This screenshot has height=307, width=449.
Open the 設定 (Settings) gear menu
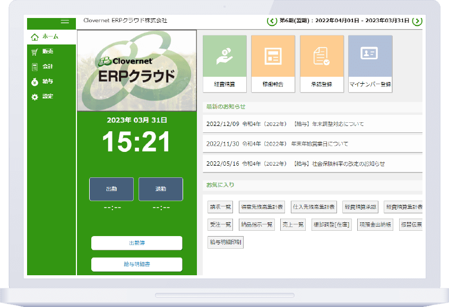click(x=48, y=97)
